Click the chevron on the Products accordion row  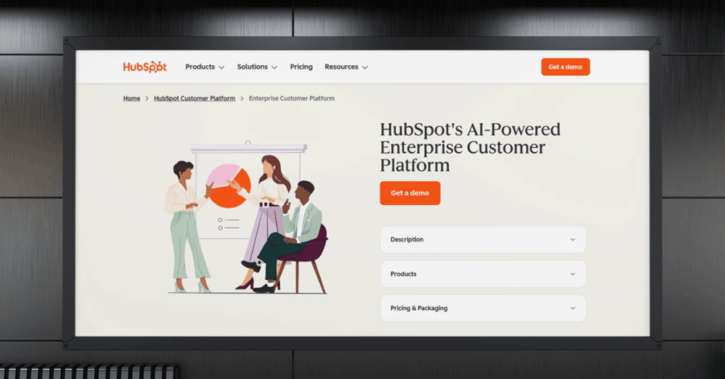click(x=572, y=274)
